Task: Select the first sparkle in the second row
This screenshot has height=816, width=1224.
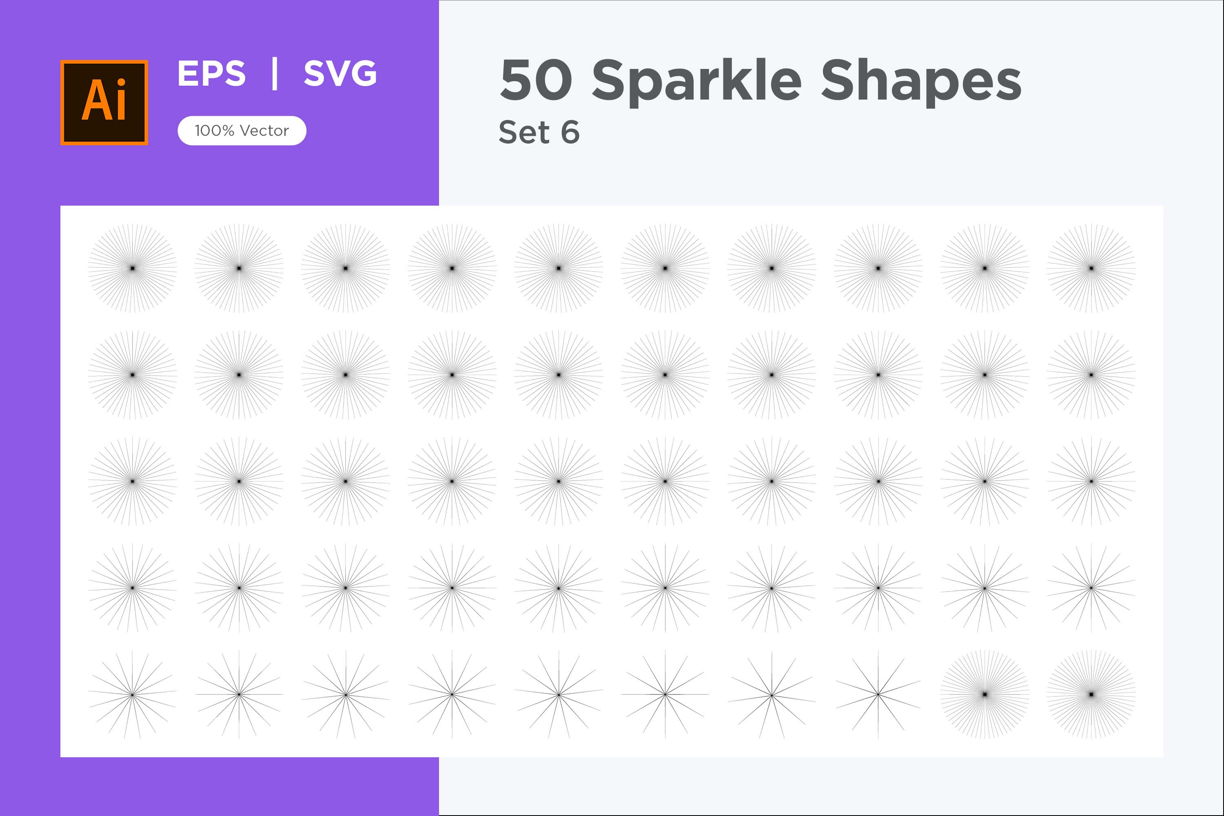Action: (x=133, y=375)
